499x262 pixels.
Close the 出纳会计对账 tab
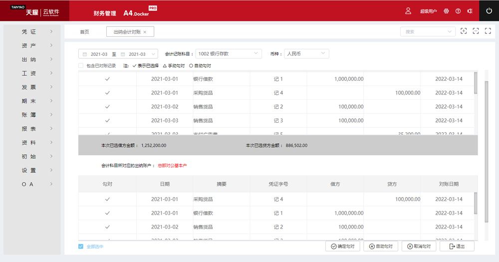pyautogui.click(x=145, y=32)
